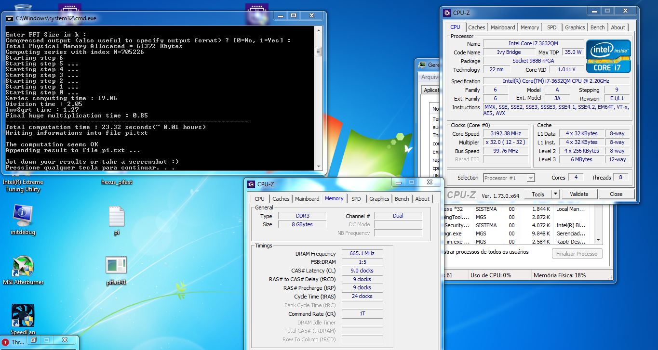This screenshot has width=658, height=350.
Task: Expand the Tools dropdown arrow in CPU-Z
Action: 555,194
